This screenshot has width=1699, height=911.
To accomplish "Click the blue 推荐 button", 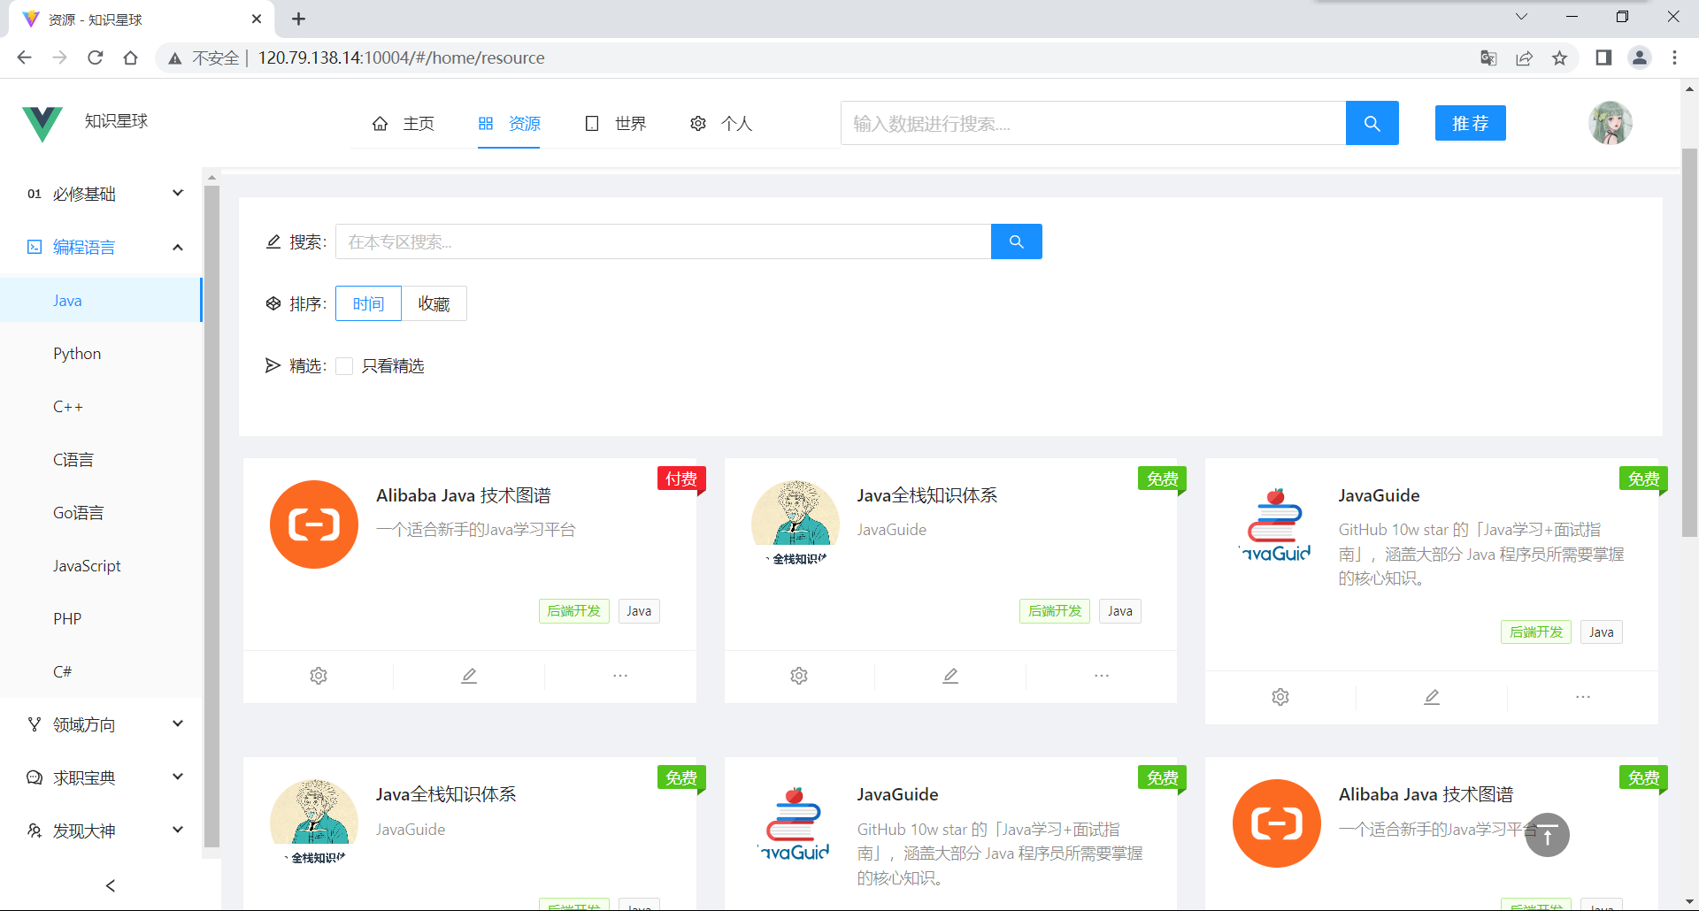I will [1470, 123].
